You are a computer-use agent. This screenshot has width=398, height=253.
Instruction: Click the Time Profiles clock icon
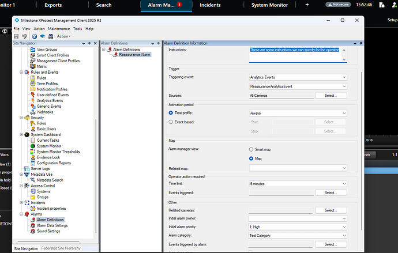point(33,84)
